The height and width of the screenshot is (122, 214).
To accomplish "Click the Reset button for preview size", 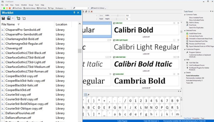I will pyautogui.click(x=101, y=19).
